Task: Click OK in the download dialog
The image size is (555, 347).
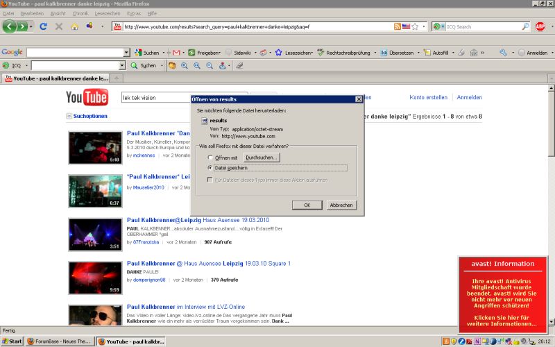Action: (x=307, y=205)
